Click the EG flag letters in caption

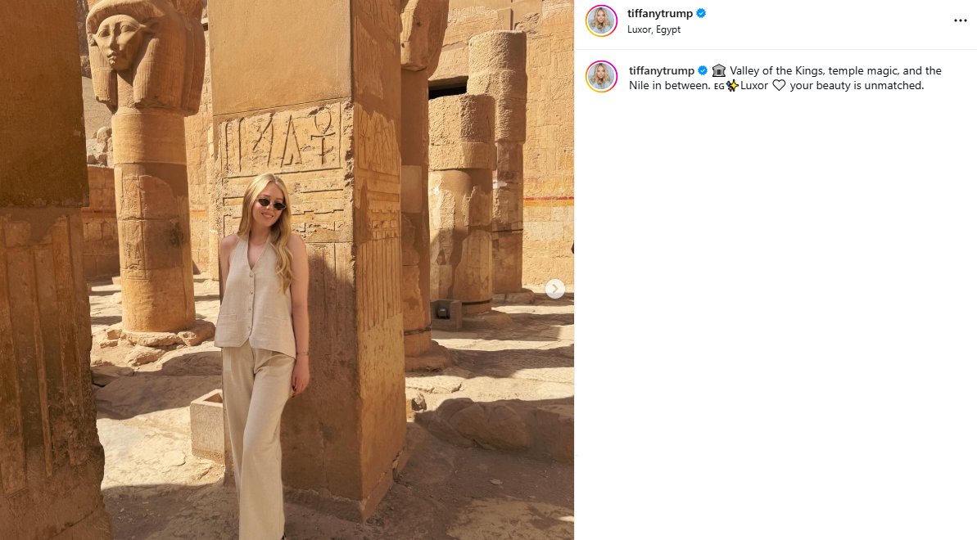[x=719, y=87]
